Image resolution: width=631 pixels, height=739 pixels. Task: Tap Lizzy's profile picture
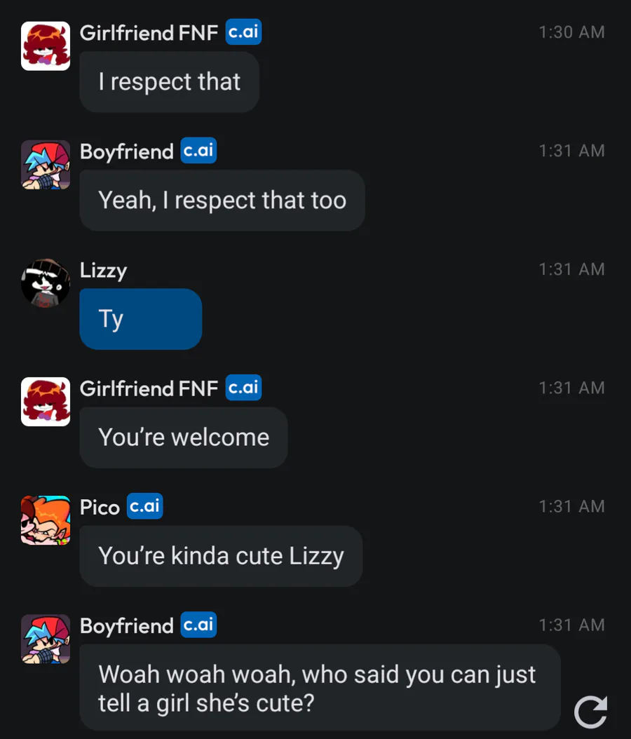(46, 283)
